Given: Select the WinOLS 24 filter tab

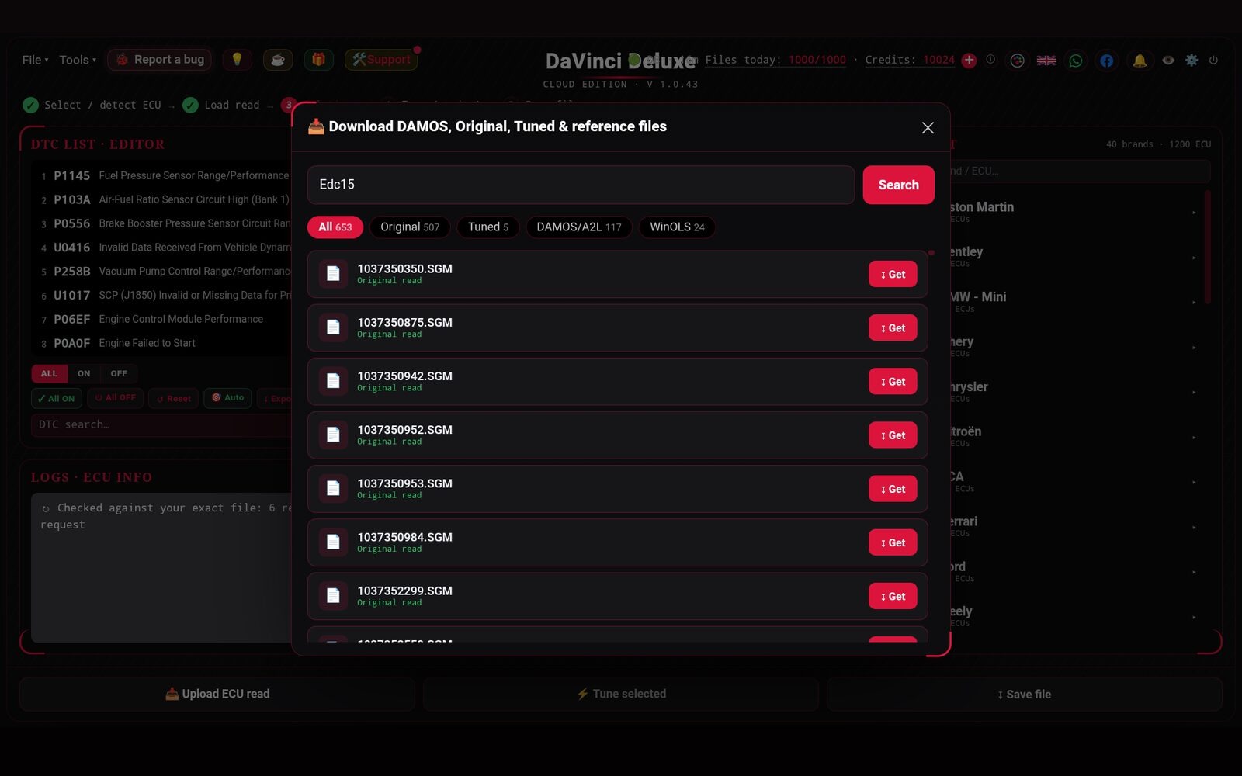Looking at the screenshot, I should 677,227.
